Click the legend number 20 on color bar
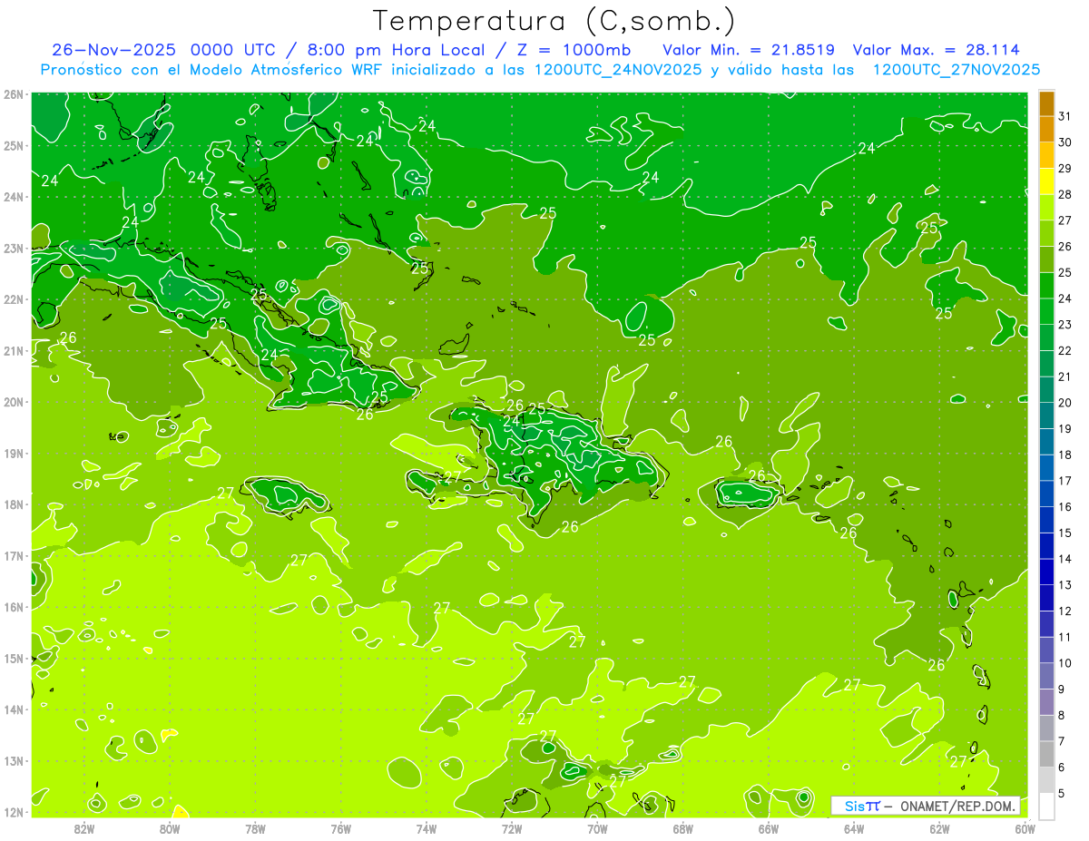Viewport: 1089px width, 841px height. tap(1065, 403)
